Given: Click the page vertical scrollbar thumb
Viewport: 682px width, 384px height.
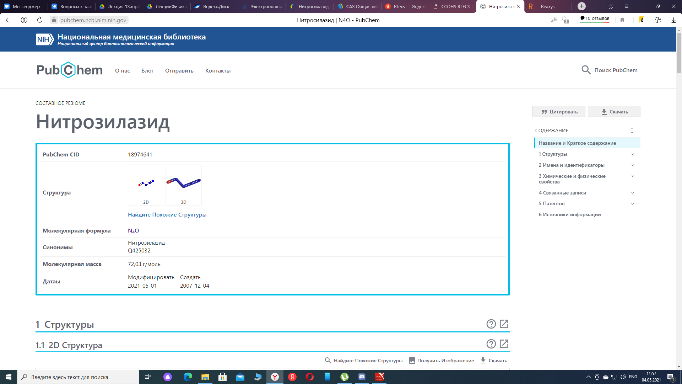Looking at the screenshot, I should [x=679, y=53].
